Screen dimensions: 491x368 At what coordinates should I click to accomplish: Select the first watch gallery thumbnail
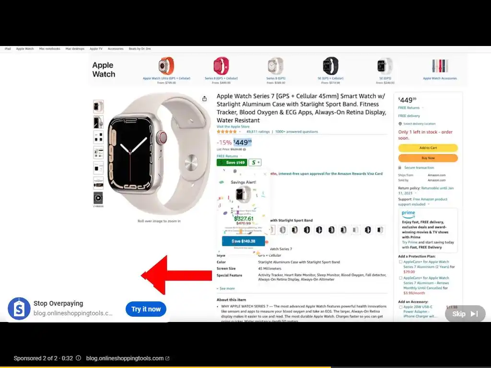(98, 106)
